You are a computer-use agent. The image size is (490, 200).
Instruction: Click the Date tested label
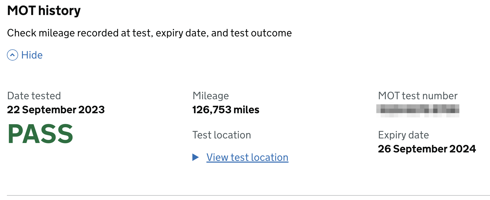[34, 96]
